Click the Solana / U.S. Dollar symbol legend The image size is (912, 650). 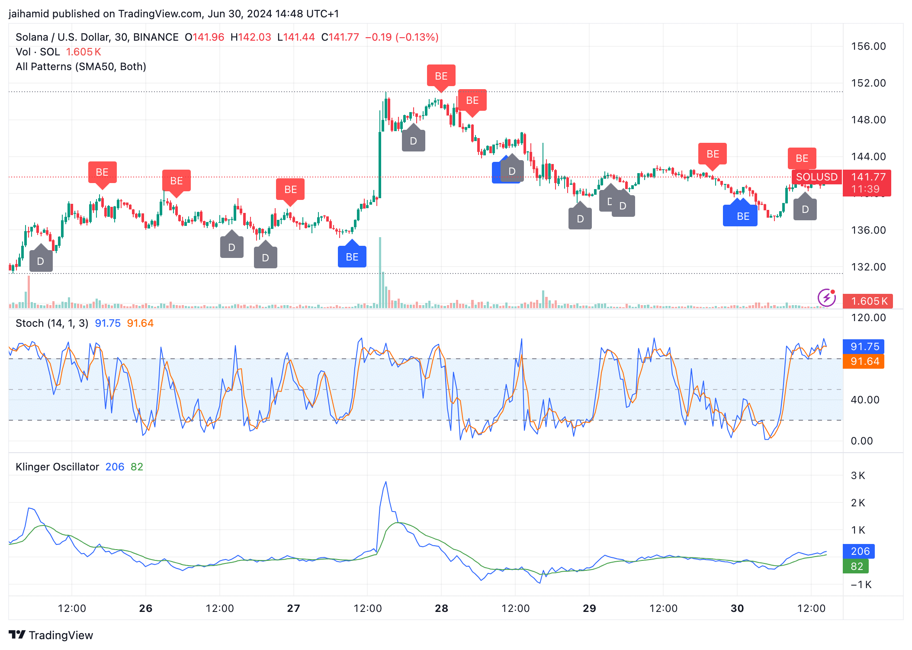(x=97, y=37)
